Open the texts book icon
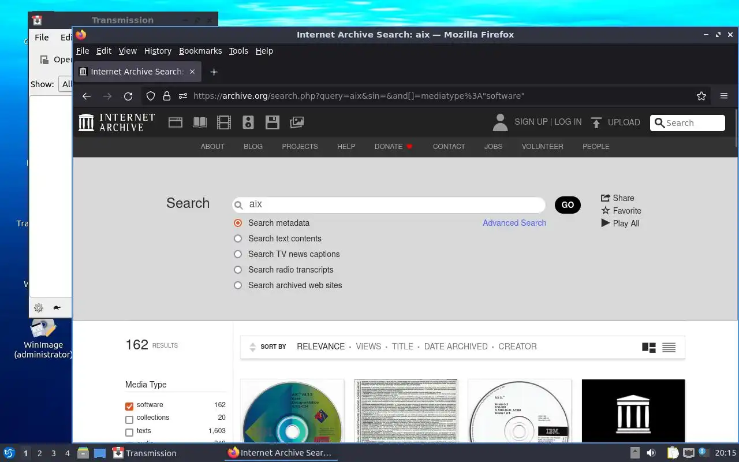739x462 pixels. [x=200, y=122]
